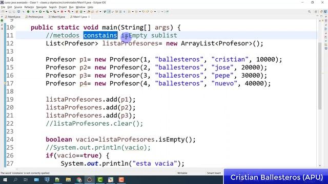Image resolution: width=328 pixels, height=184 pixels.
Task: Click 'listaProfesores=' on line 12
Action: 132,43
